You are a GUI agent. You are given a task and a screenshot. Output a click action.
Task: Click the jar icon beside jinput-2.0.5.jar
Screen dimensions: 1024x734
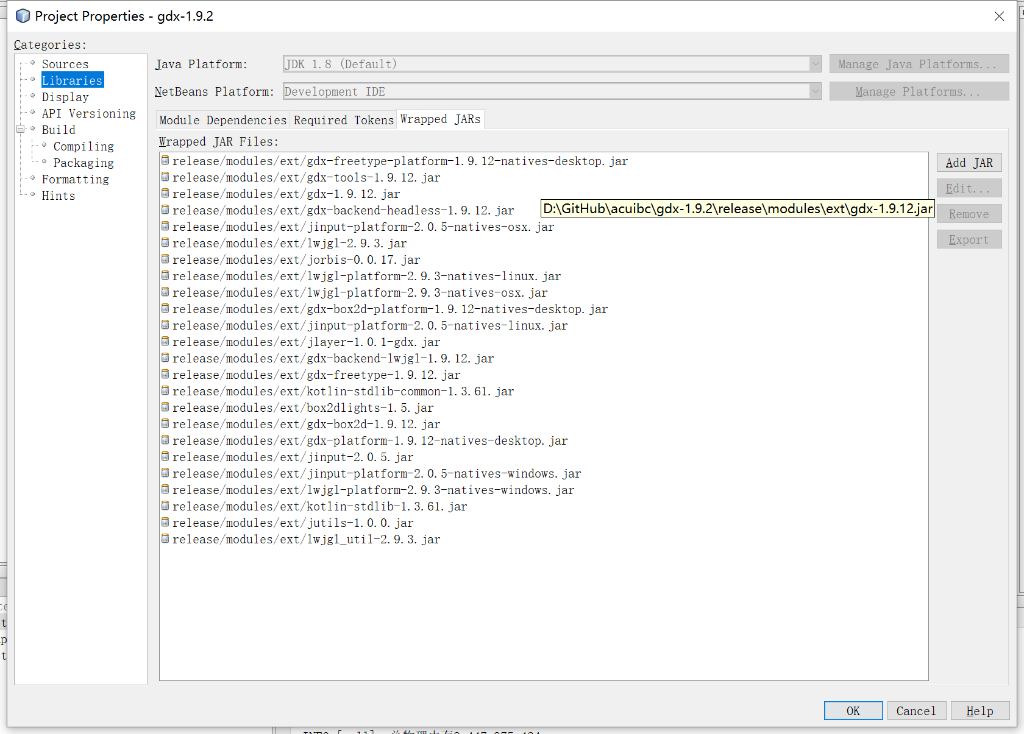pyautogui.click(x=165, y=456)
